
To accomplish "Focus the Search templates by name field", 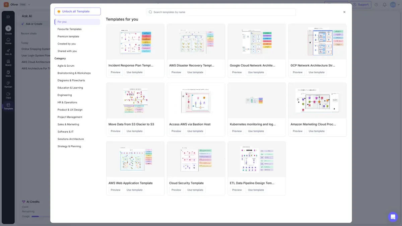I will click(x=221, y=12).
